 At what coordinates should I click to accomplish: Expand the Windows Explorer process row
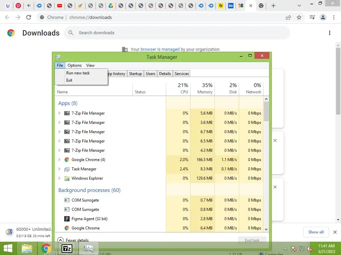(x=59, y=178)
